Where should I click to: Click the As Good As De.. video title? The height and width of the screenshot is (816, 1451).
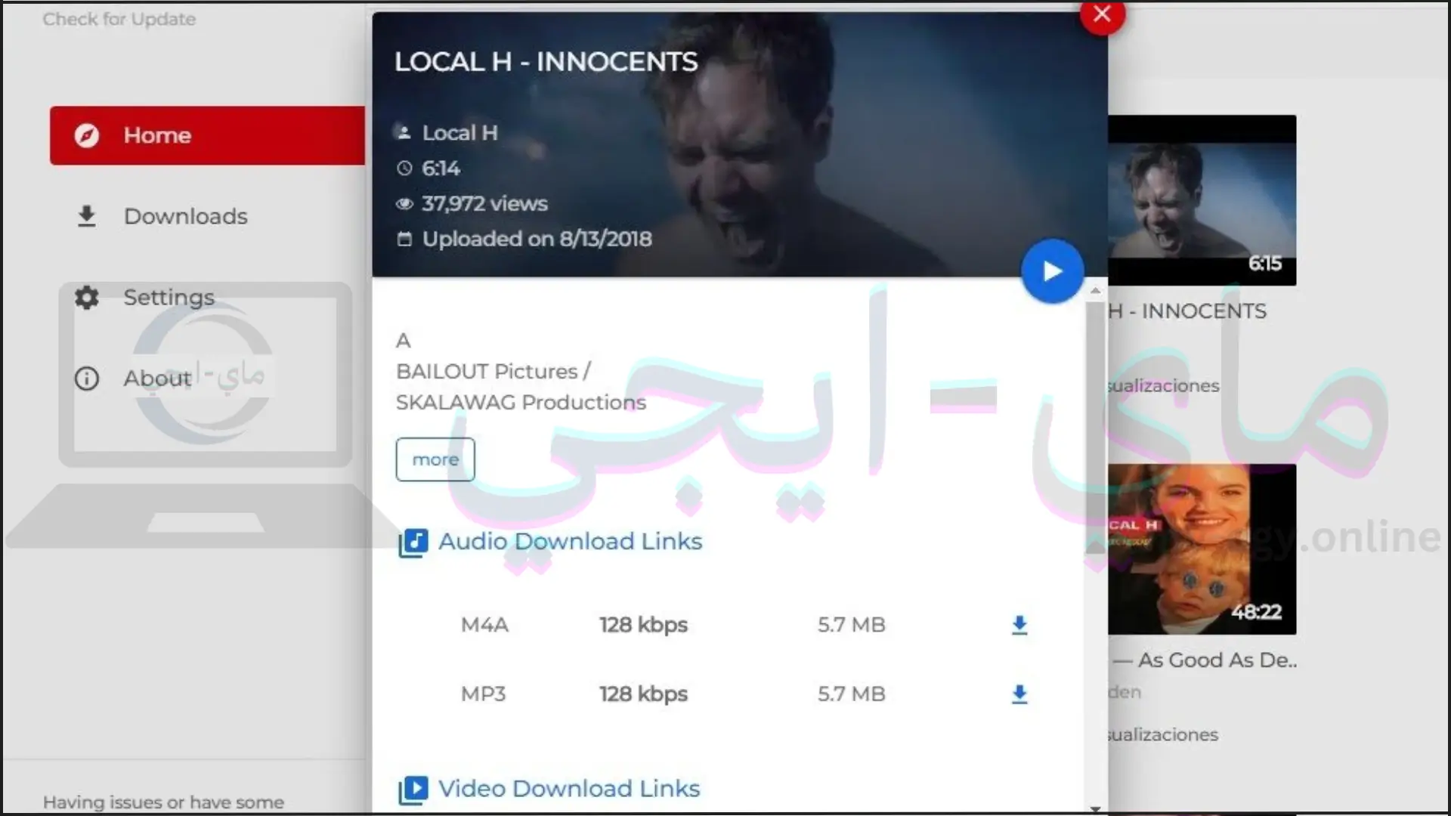point(1206,660)
